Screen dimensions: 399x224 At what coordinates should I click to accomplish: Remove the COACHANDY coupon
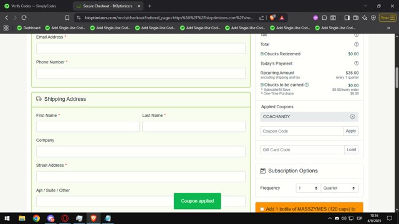tap(352, 116)
